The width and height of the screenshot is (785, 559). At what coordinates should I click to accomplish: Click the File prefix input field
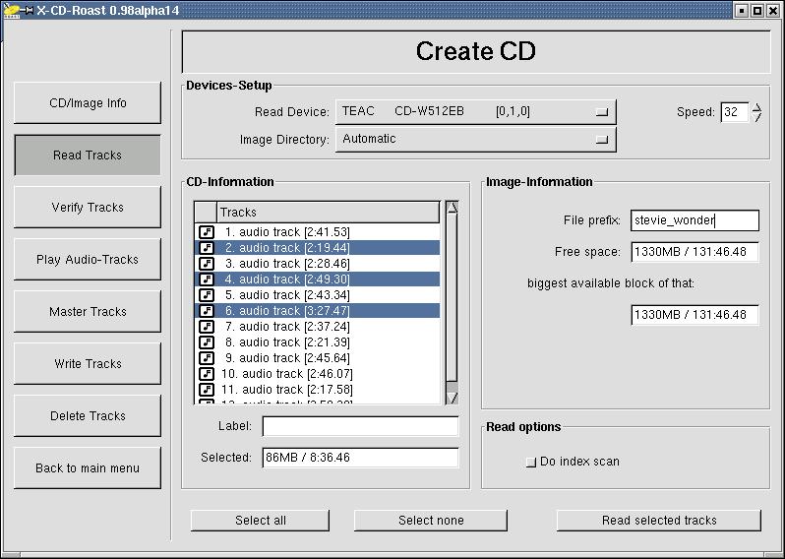pos(694,220)
